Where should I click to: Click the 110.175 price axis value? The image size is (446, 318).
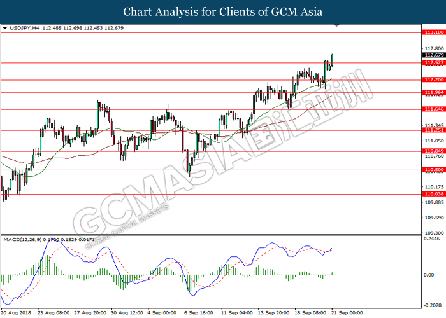click(434, 187)
